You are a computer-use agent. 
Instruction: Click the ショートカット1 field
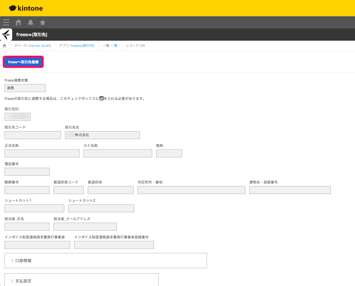point(34,208)
